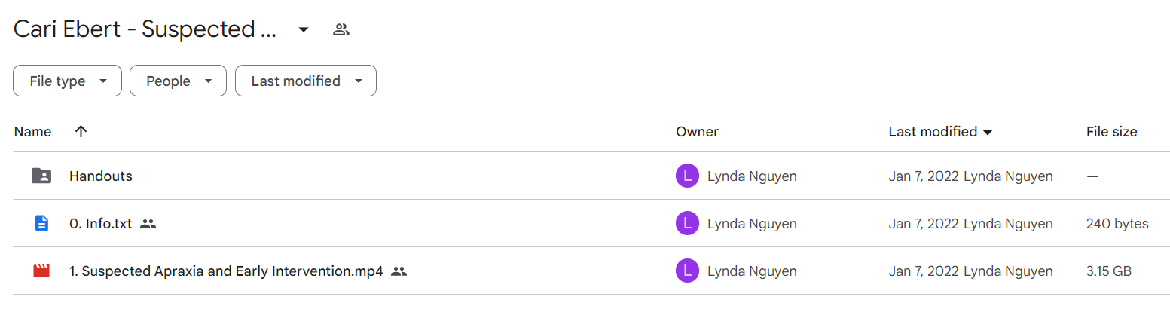Click the shared icon next to the mp4 file
Image resolution: width=1170 pixels, height=318 pixels.
[x=399, y=271]
